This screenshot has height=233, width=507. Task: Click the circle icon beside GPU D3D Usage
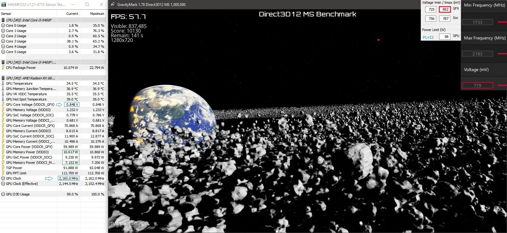click(3, 194)
